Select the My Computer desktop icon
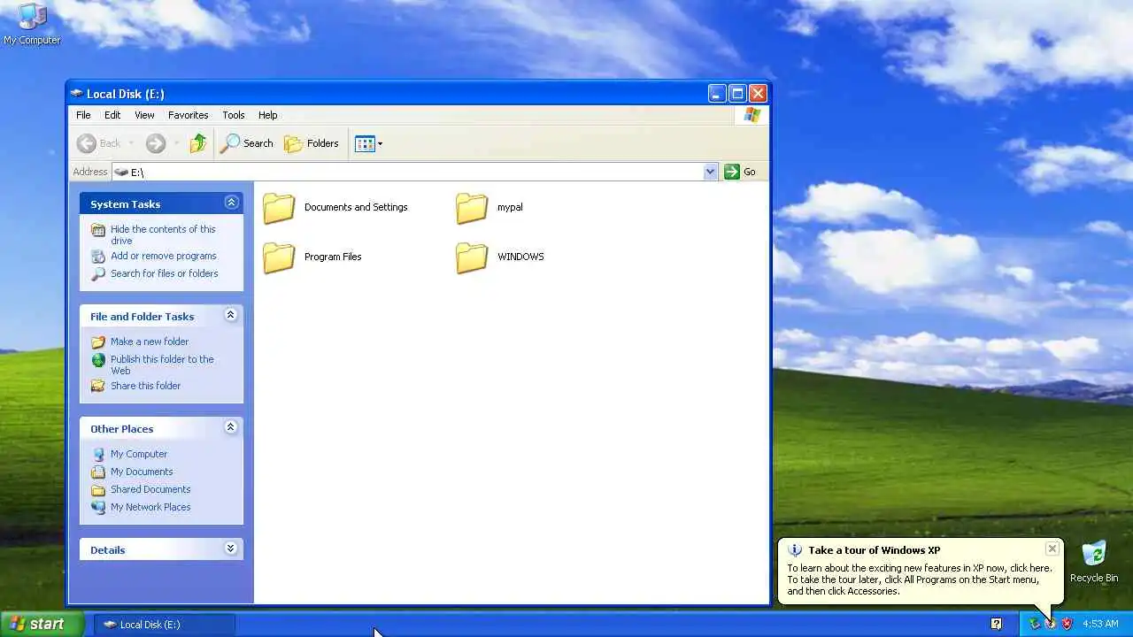Screen dimensions: 1133x637 pos(32,24)
